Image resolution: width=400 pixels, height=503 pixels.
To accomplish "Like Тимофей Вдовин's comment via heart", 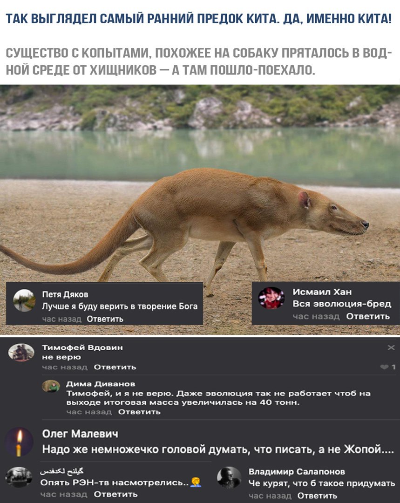I will tap(384, 367).
